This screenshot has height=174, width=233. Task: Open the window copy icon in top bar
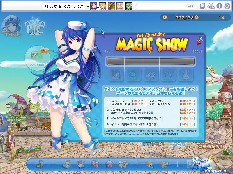[x=203, y=6]
